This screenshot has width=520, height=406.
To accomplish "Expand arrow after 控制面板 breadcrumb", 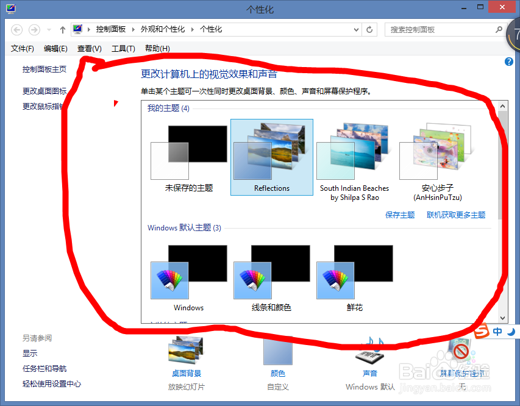I will click(134, 29).
